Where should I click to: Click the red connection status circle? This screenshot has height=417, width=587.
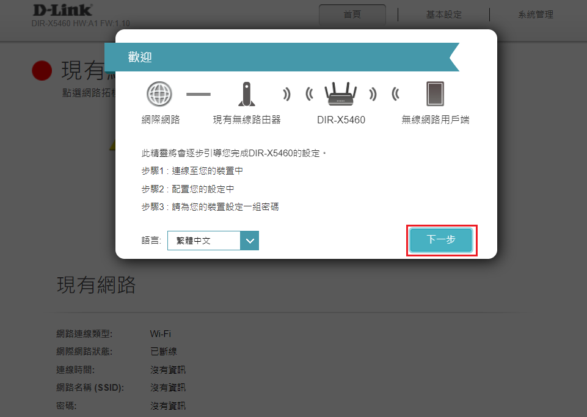(42, 71)
